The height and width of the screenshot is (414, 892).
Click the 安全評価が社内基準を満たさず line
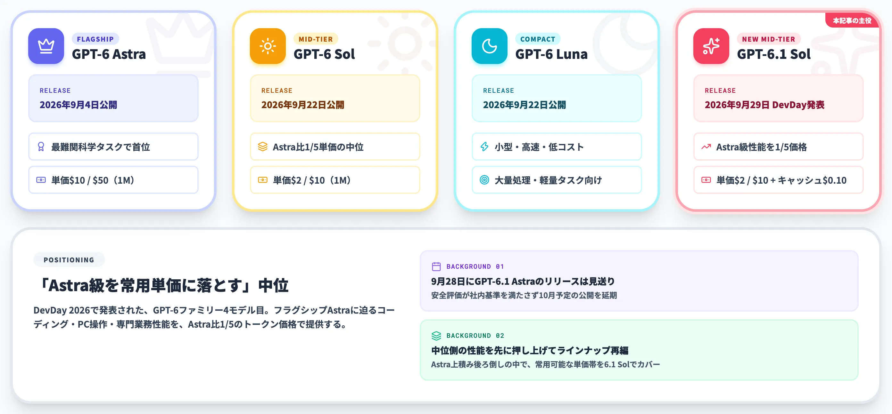[x=524, y=295]
